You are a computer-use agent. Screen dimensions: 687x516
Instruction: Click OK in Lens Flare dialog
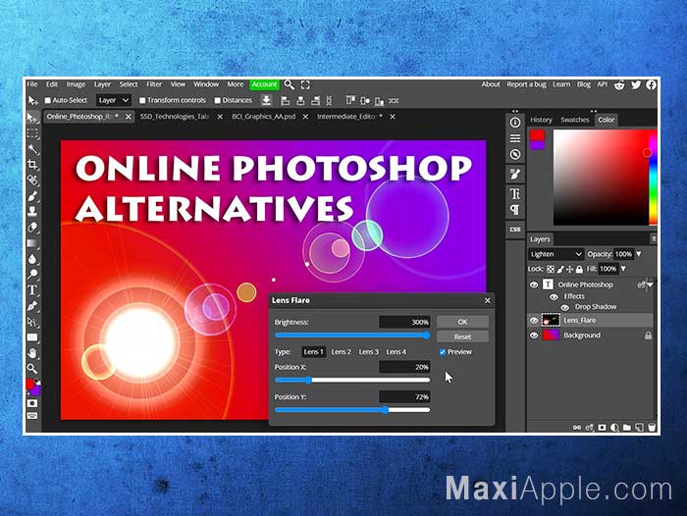point(462,322)
